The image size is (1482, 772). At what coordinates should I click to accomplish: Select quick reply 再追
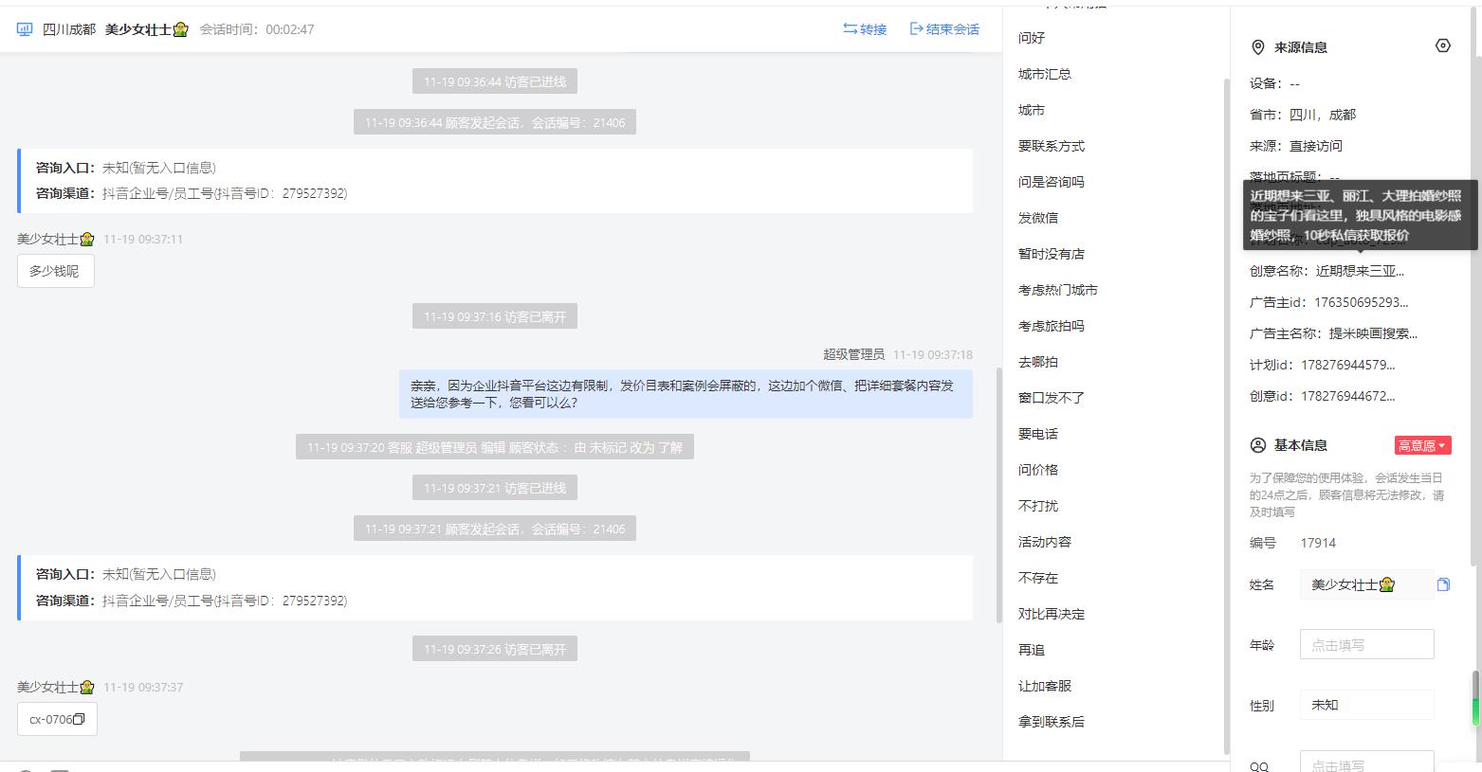point(1032,650)
